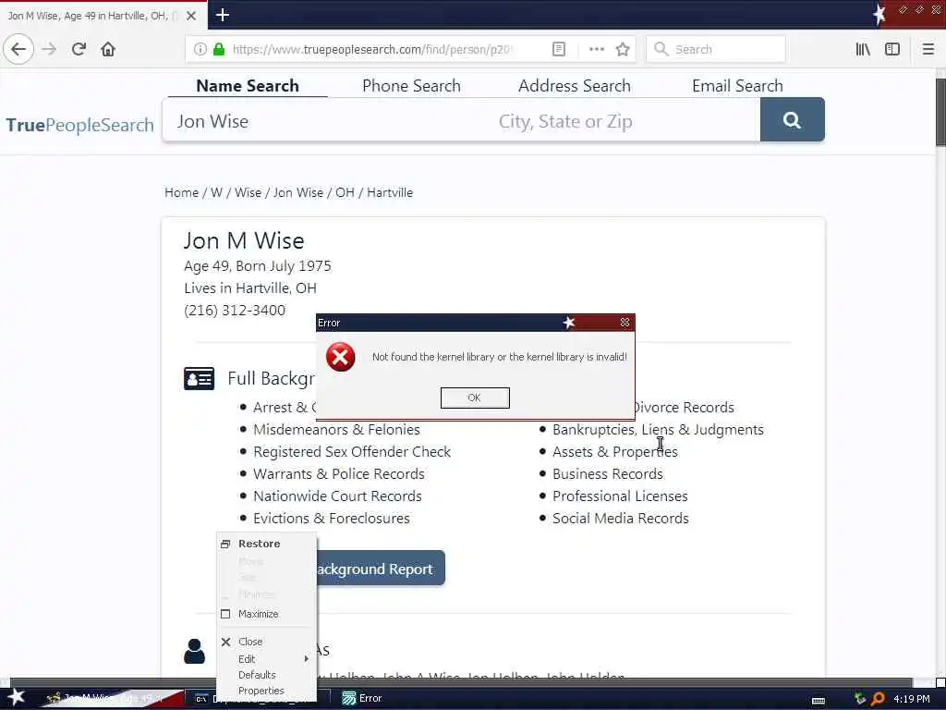Click the green padlock security icon
The width and height of the screenshot is (946, 710).
219,49
